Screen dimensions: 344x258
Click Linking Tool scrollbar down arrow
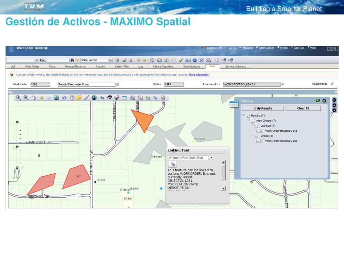(x=223, y=188)
